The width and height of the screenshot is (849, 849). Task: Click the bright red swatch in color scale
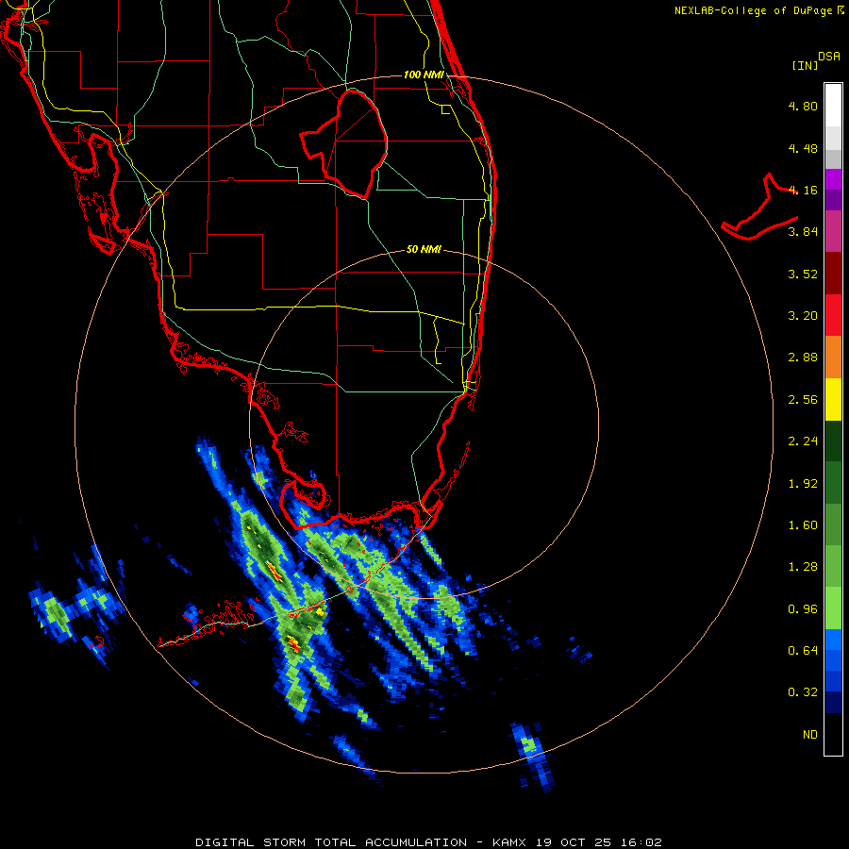tap(833, 315)
